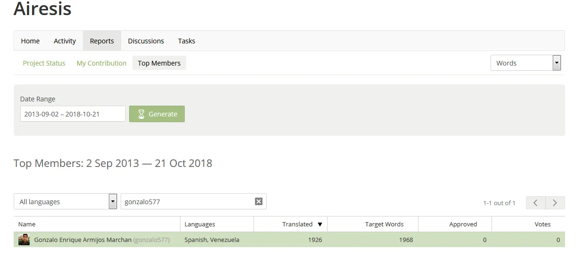Switch to the Activity tab
Image resolution: width=582 pixels, height=266 pixels.
65,41
